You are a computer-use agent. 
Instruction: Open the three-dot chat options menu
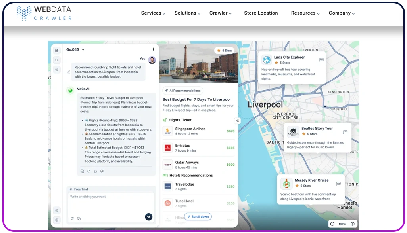point(153,49)
